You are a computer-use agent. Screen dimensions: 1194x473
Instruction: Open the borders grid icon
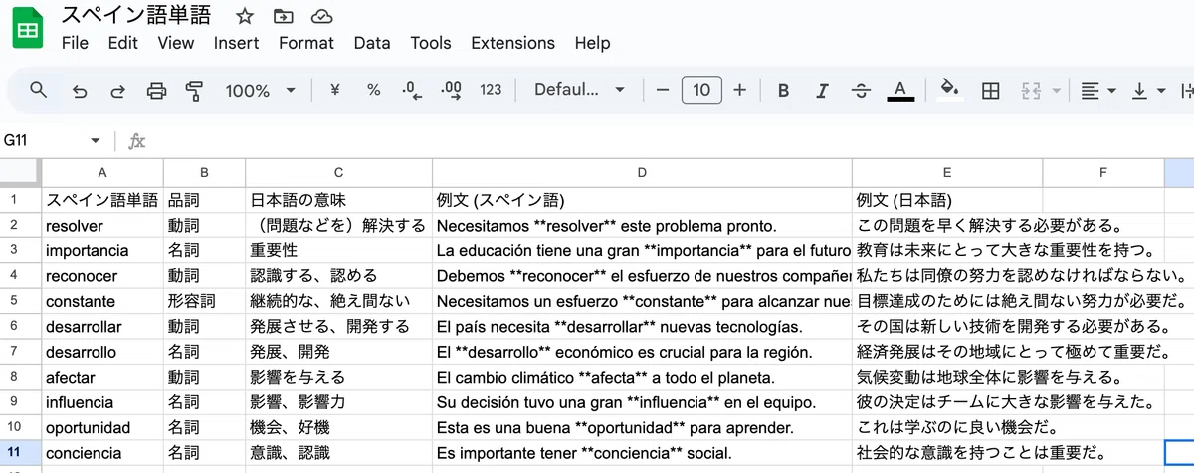[x=990, y=91]
